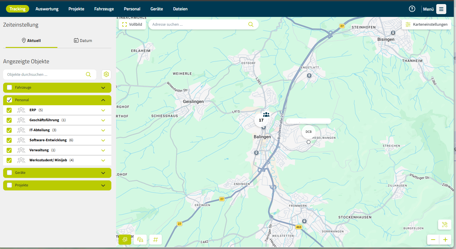The image size is (456, 249).
Task: Open Karteneinstellungen
Action: [x=427, y=24]
